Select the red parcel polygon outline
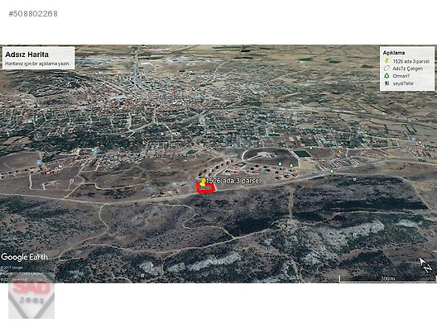 (206, 188)
